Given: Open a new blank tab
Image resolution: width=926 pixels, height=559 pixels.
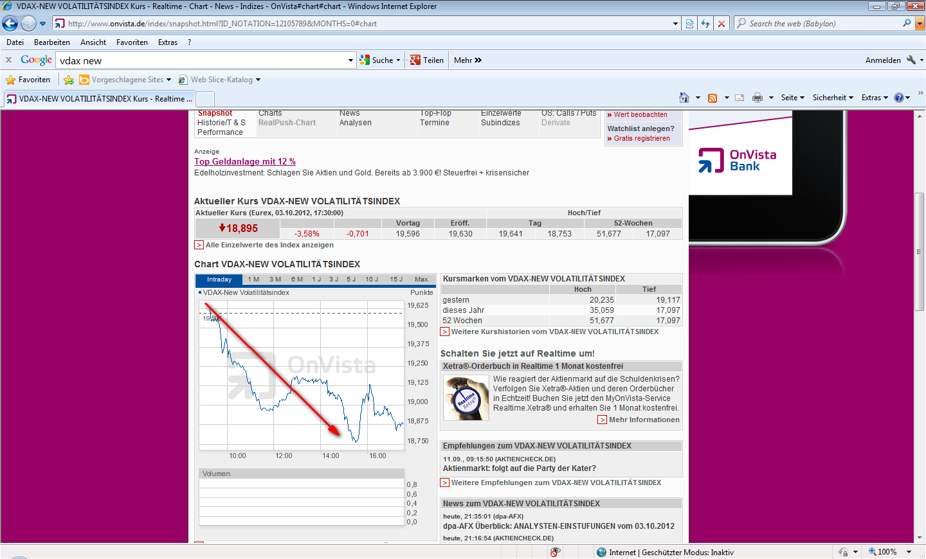Looking at the screenshot, I should click(205, 99).
